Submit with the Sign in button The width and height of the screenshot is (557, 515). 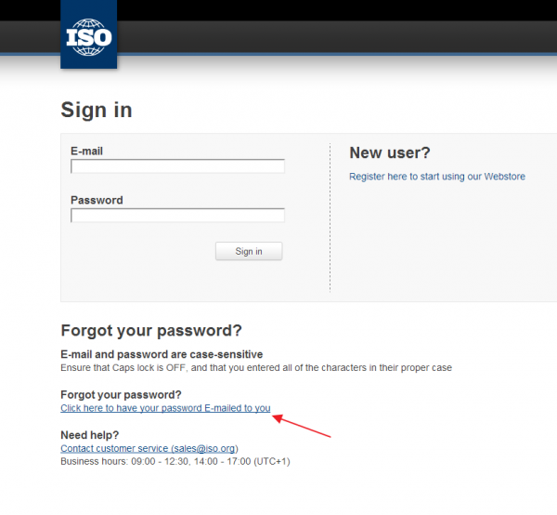(x=249, y=251)
